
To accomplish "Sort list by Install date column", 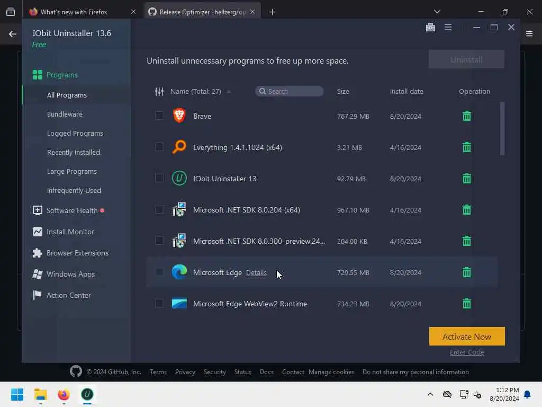I will [x=406, y=91].
